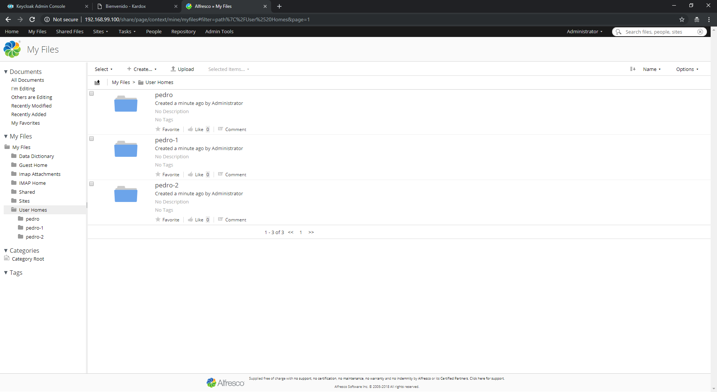The image size is (717, 392).
Task: Bookmark this page with the star icon
Action: pyautogui.click(x=682, y=19)
